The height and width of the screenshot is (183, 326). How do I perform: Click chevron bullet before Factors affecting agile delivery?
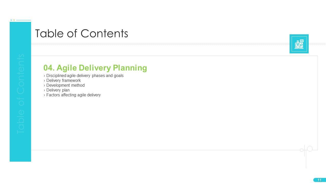[x=45, y=95]
